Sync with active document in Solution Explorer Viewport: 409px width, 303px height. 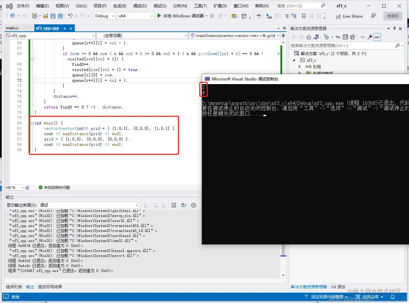[x=338, y=37]
